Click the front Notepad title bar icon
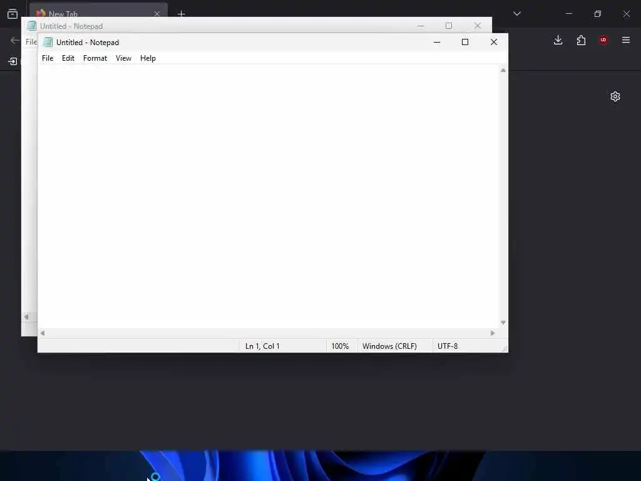 pos(48,42)
